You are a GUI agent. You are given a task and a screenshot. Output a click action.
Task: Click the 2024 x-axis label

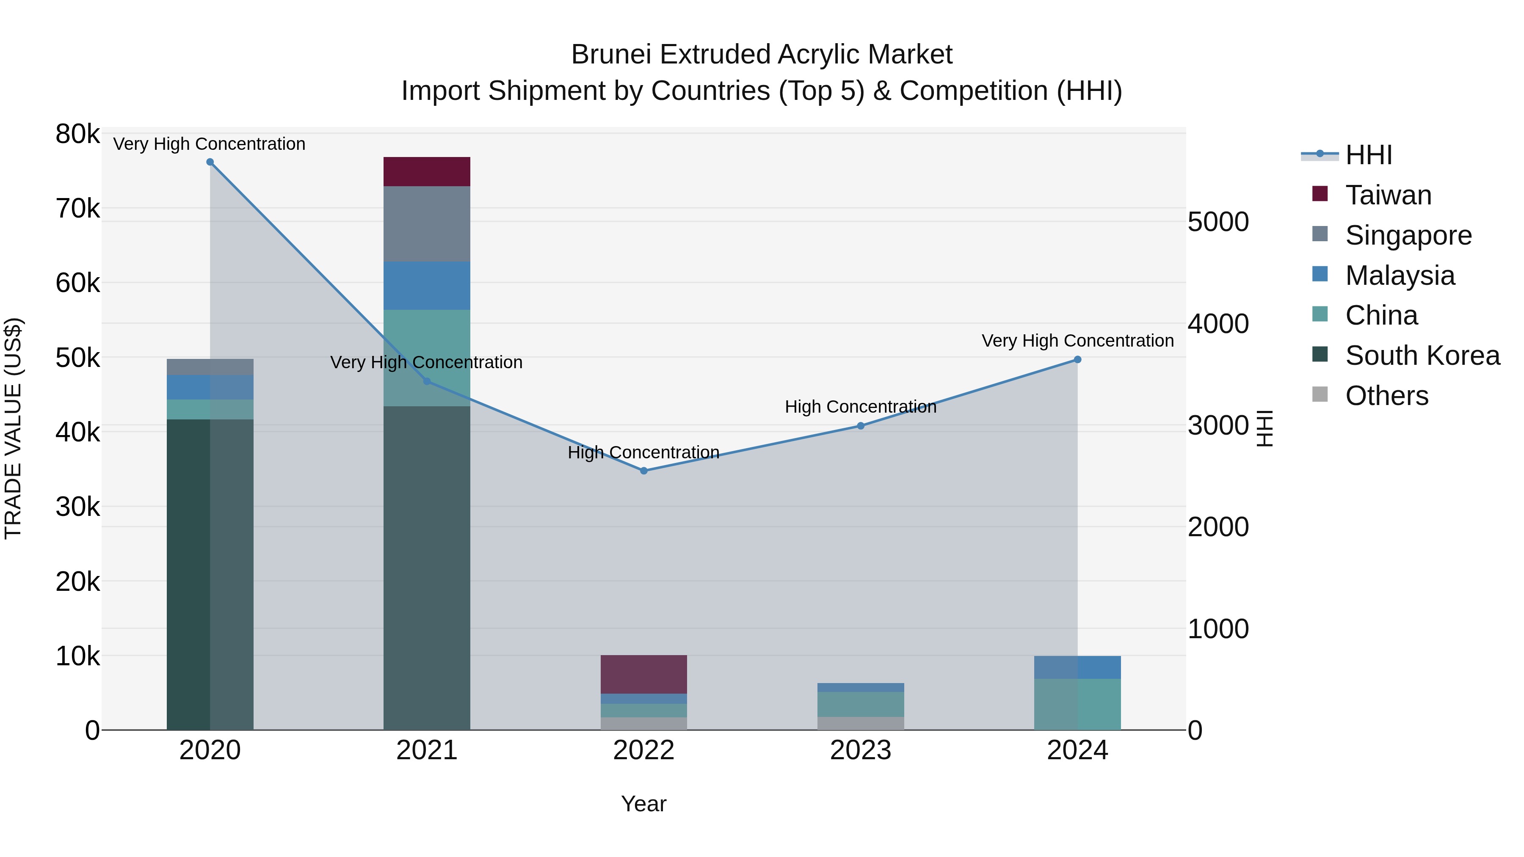point(1077,750)
